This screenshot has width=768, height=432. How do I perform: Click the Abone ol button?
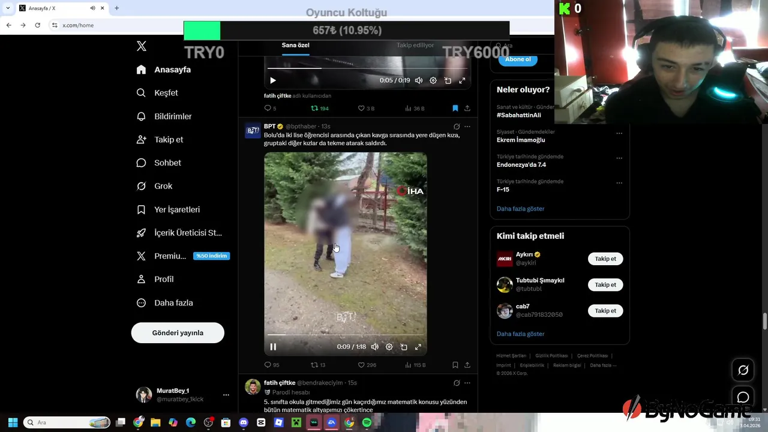pos(518,59)
